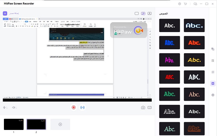Image resolution: width=217 pixels, height=136 pixels.
Task: Choose the yellow italic Abc text style
Action: tap(194, 60)
